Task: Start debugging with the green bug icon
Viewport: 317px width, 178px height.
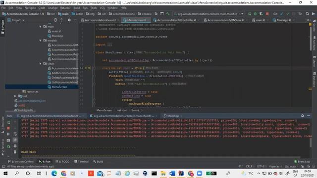Action: [x=255, y=14]
